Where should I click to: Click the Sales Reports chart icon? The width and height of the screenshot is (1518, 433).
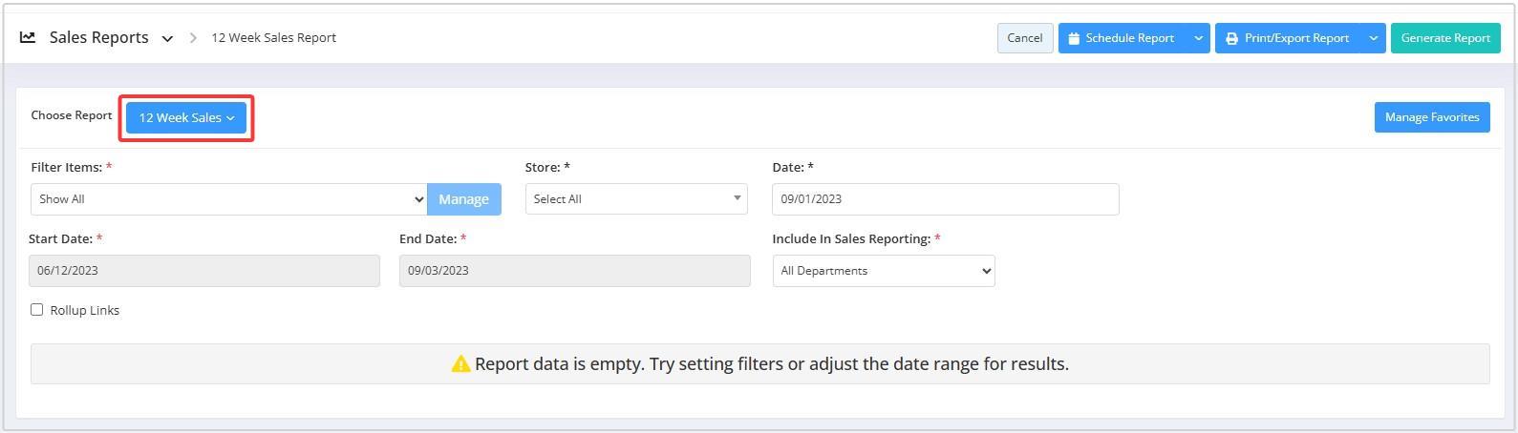tap(28, 37)
